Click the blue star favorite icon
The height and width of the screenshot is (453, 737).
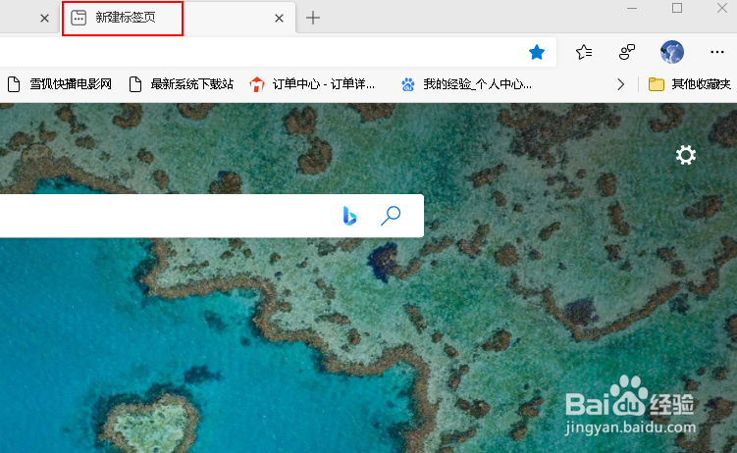coord(536,52)
